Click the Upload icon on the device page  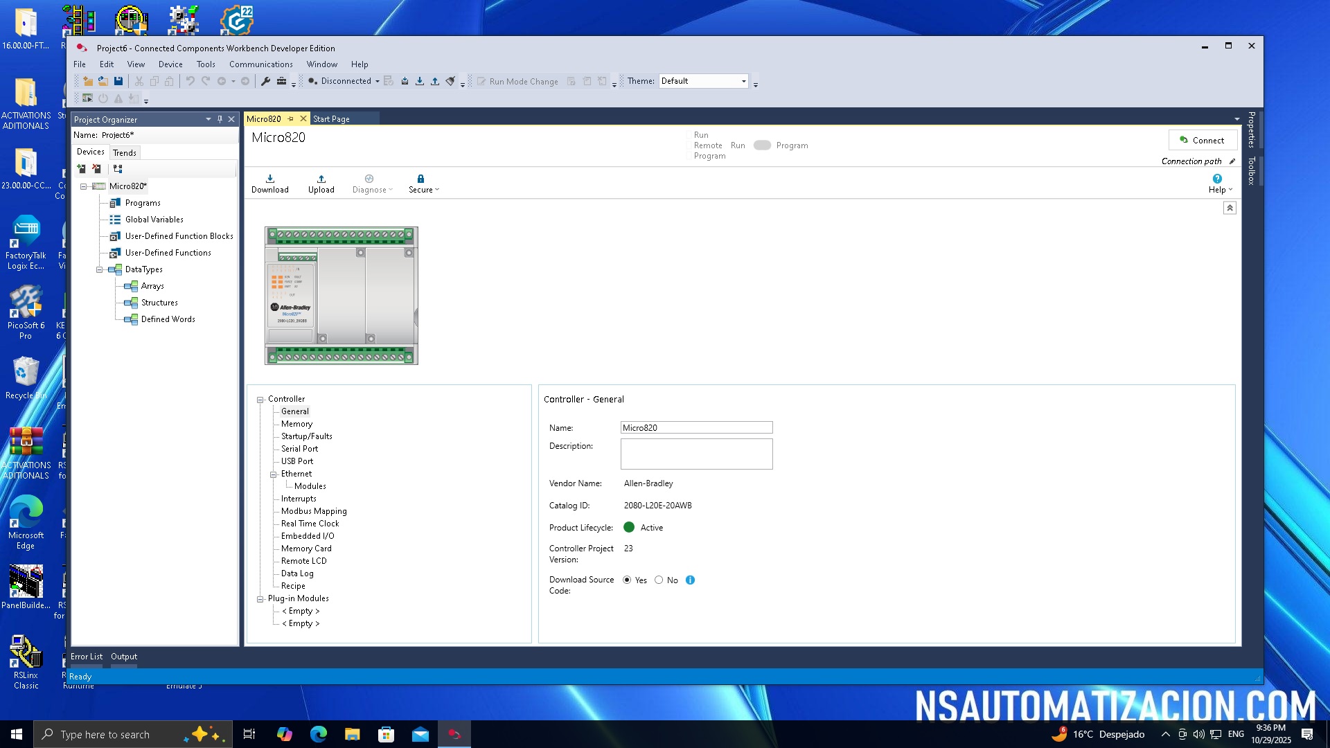[321, 182]
